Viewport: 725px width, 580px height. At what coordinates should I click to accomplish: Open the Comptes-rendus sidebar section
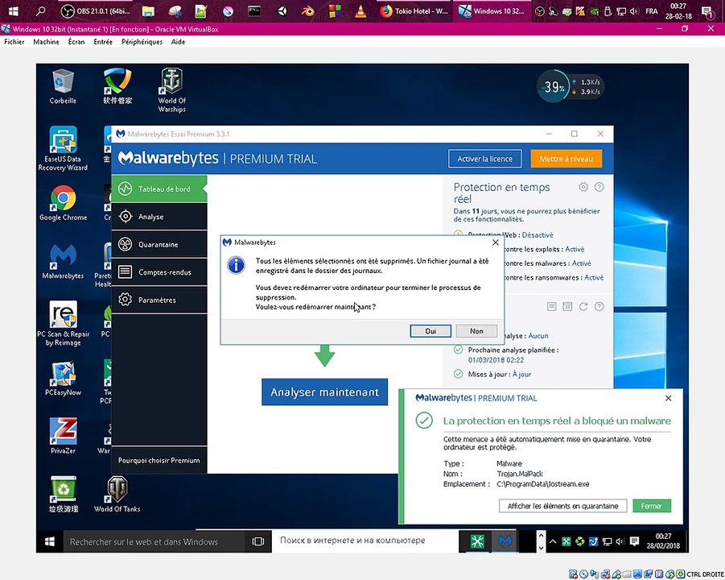pos(159,272)
